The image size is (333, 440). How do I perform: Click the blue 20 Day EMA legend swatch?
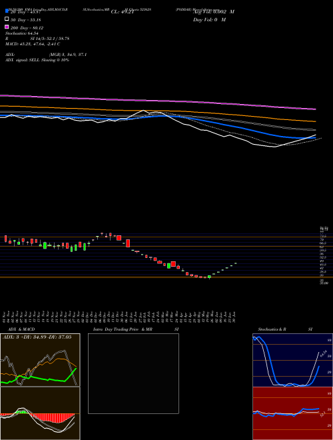click(7, 11)
